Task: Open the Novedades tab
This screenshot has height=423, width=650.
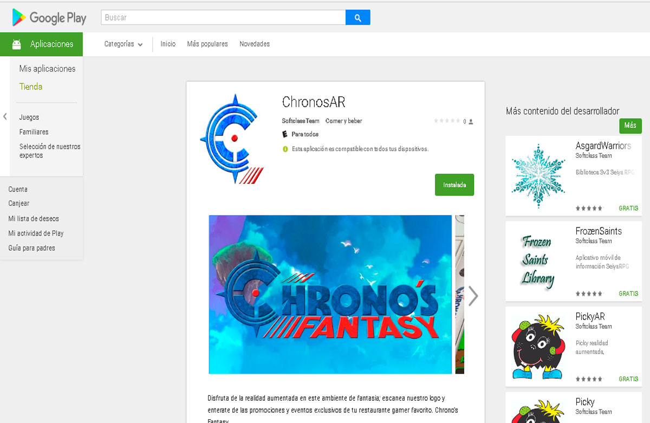Action: (255, 44)
